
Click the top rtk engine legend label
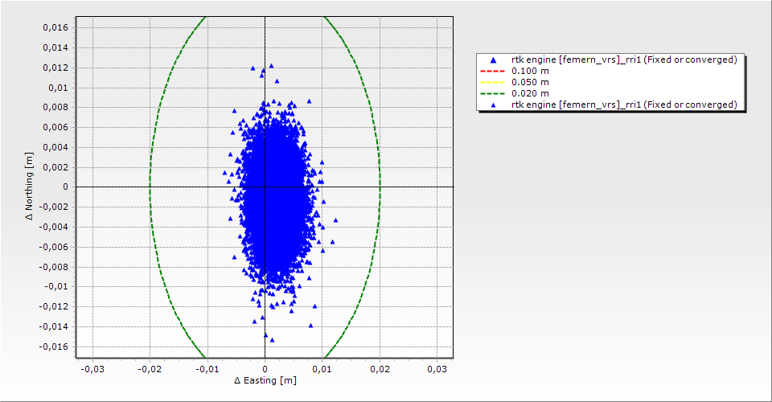tap(624, 60)
